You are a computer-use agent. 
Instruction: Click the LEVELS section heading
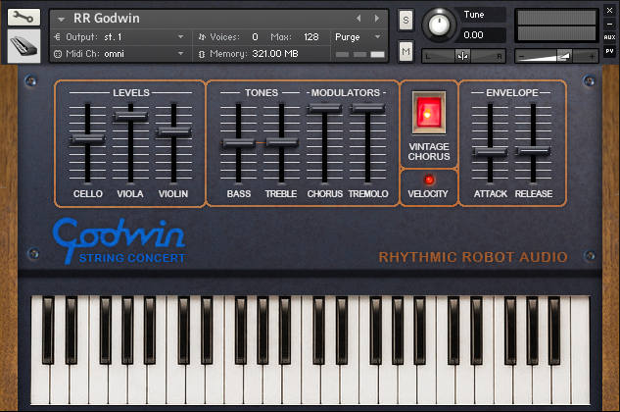tap(131, 92)
